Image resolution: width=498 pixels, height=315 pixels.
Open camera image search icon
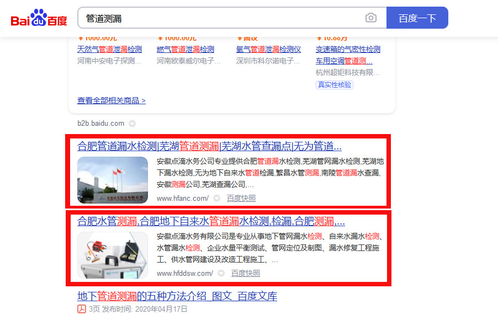370,18
